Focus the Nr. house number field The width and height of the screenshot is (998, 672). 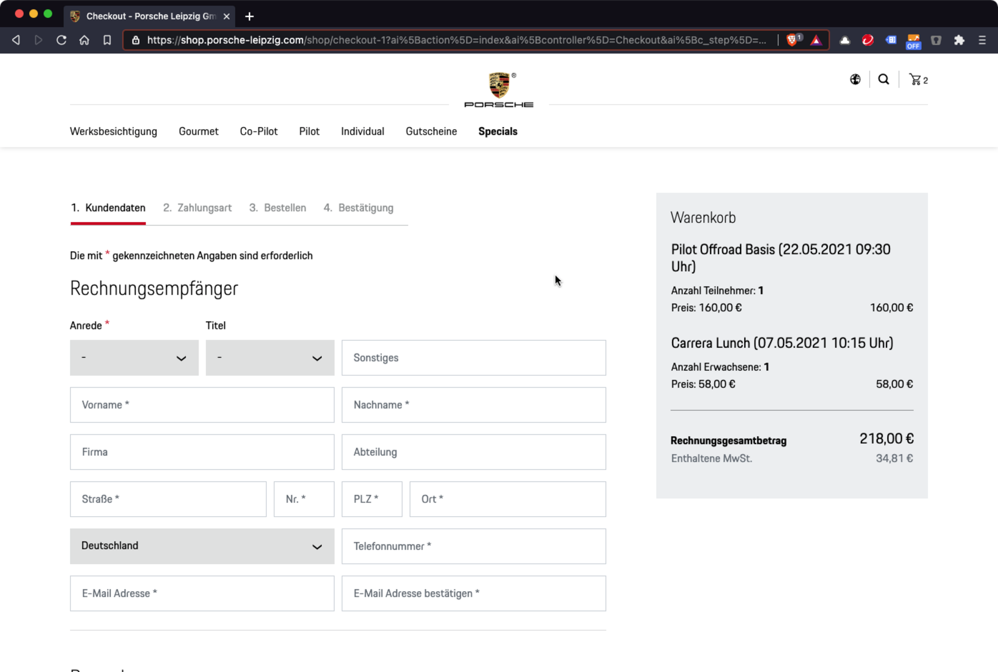(x=304, y=499)
